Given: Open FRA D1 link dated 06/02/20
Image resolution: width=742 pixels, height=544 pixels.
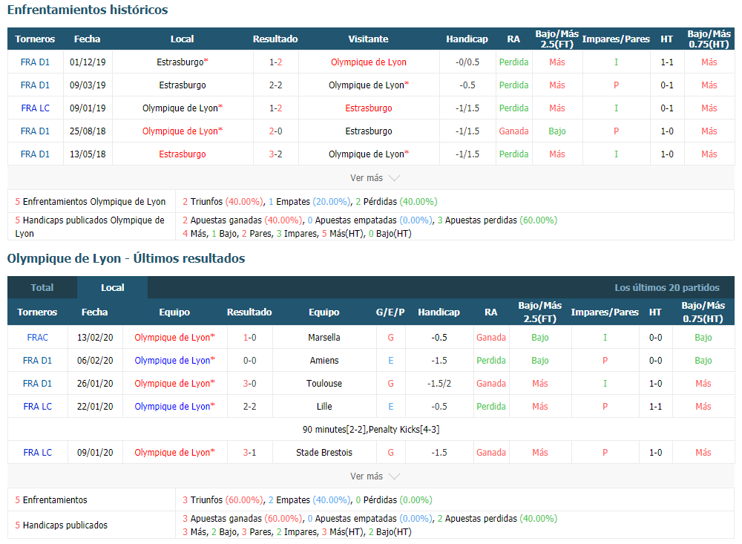Looking at the screenshot, I should pyautogui.click(x=37, y=361).
